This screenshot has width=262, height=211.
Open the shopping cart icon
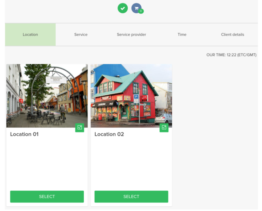(x=136, y=8)
